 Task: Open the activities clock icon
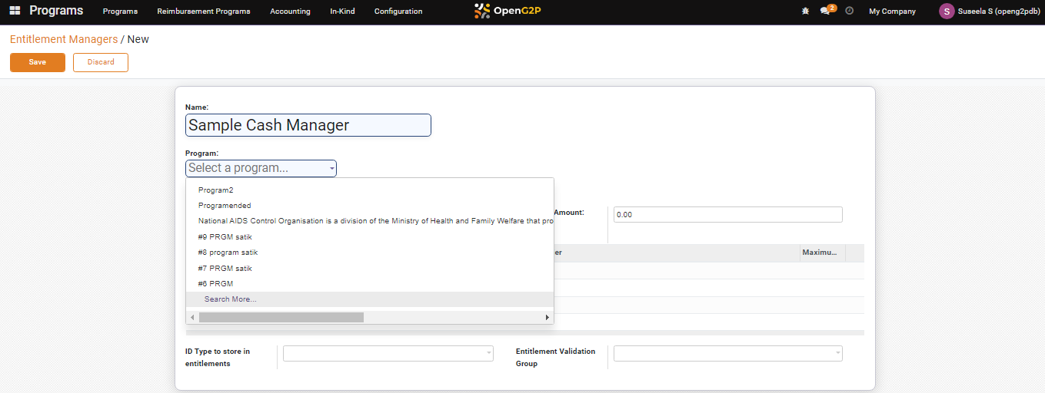[849, 12]
